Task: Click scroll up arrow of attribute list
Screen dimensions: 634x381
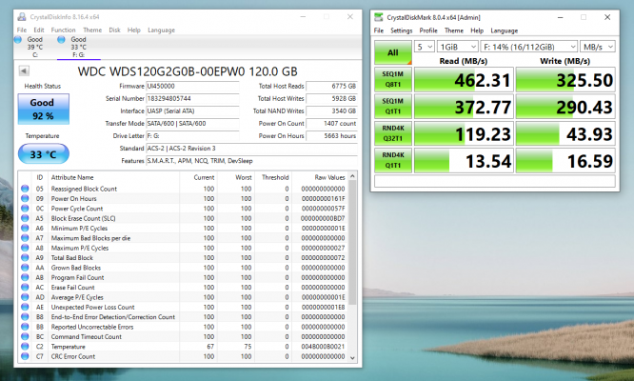Action: pos(352,176)
